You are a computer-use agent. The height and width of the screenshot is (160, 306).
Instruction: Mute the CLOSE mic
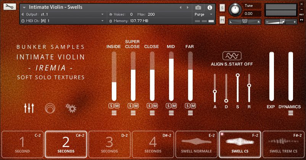[155, 106]
